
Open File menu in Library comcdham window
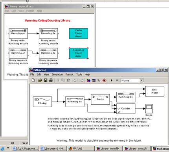pos(7,11)
